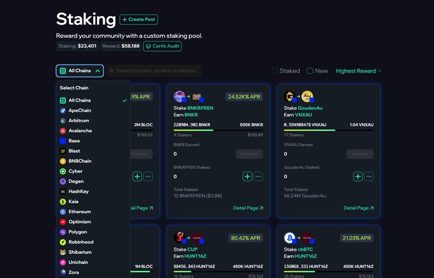Choose Ethereum from the chain list

[93, 212]
